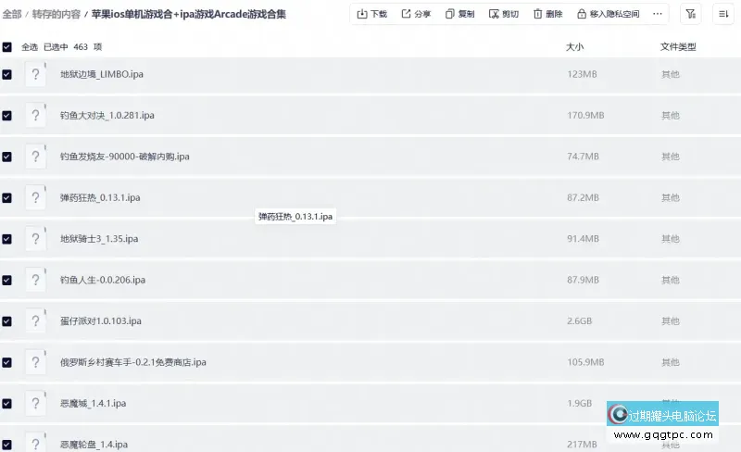
Task: Move selection to private space (移入隐私空间)
Action: pos(609,14)
